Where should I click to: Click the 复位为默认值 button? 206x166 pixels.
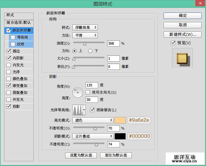pyautogui.click(x=116, y=155)
